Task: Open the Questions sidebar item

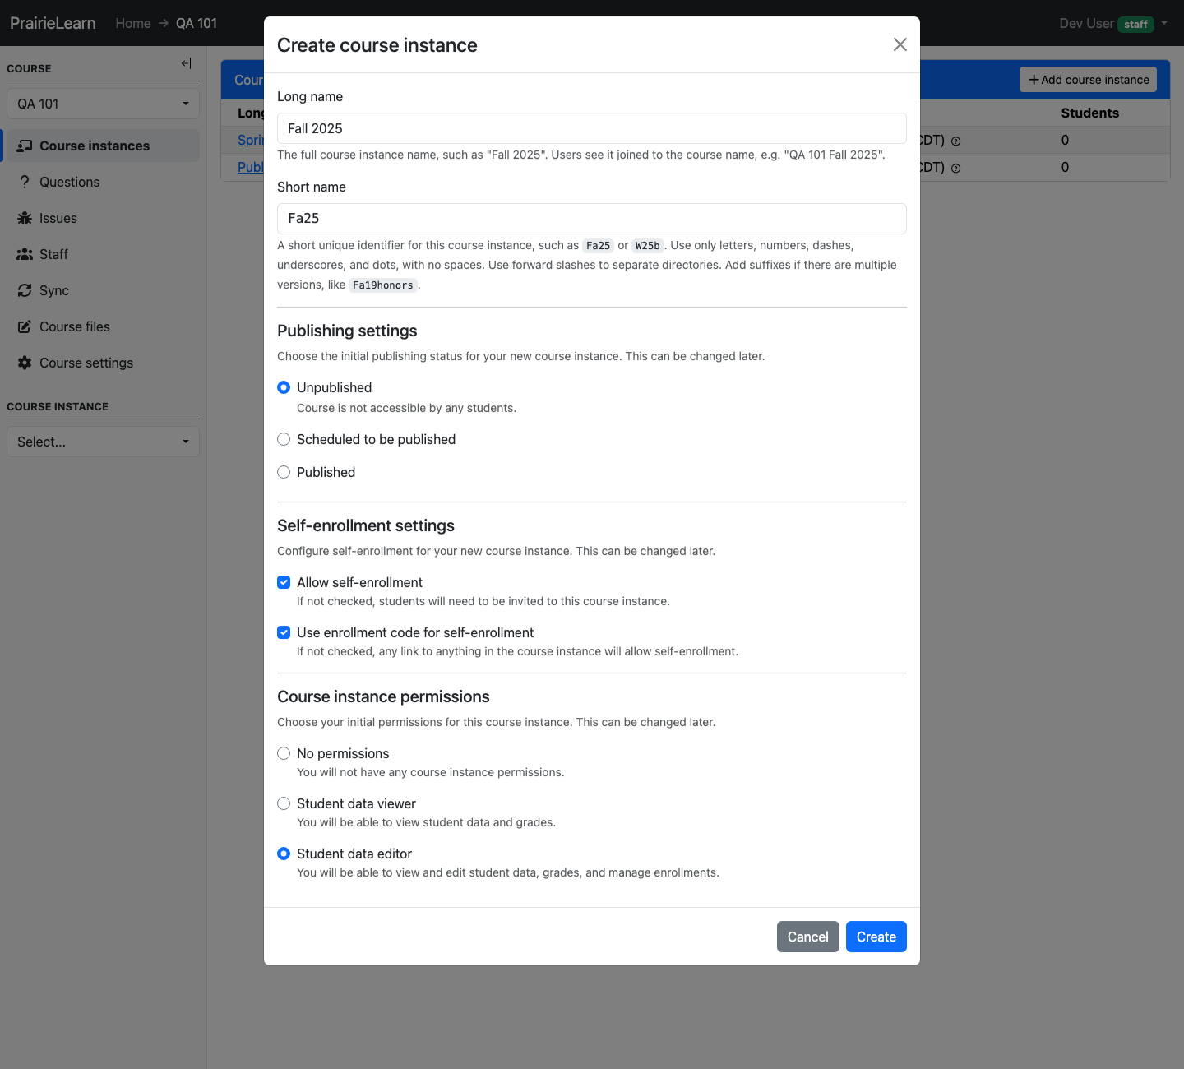Action: 102,182
